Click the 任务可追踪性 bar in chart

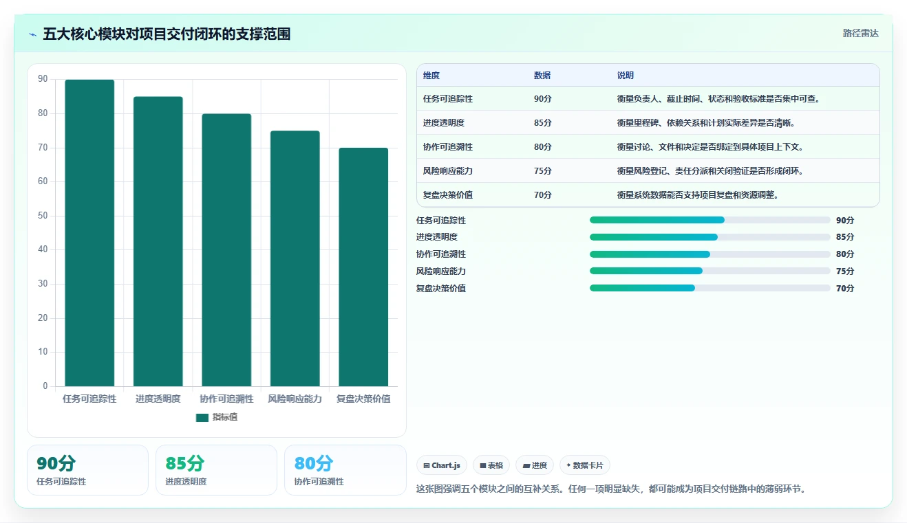pos(89,233)
